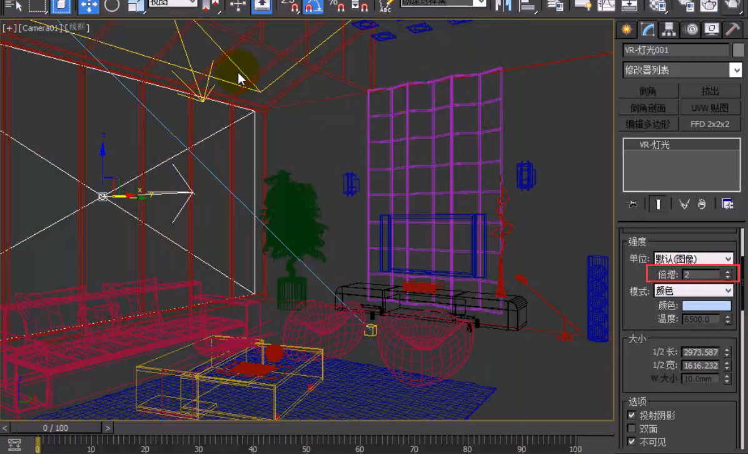Enable the 双面 checkbox

[632, 429]
